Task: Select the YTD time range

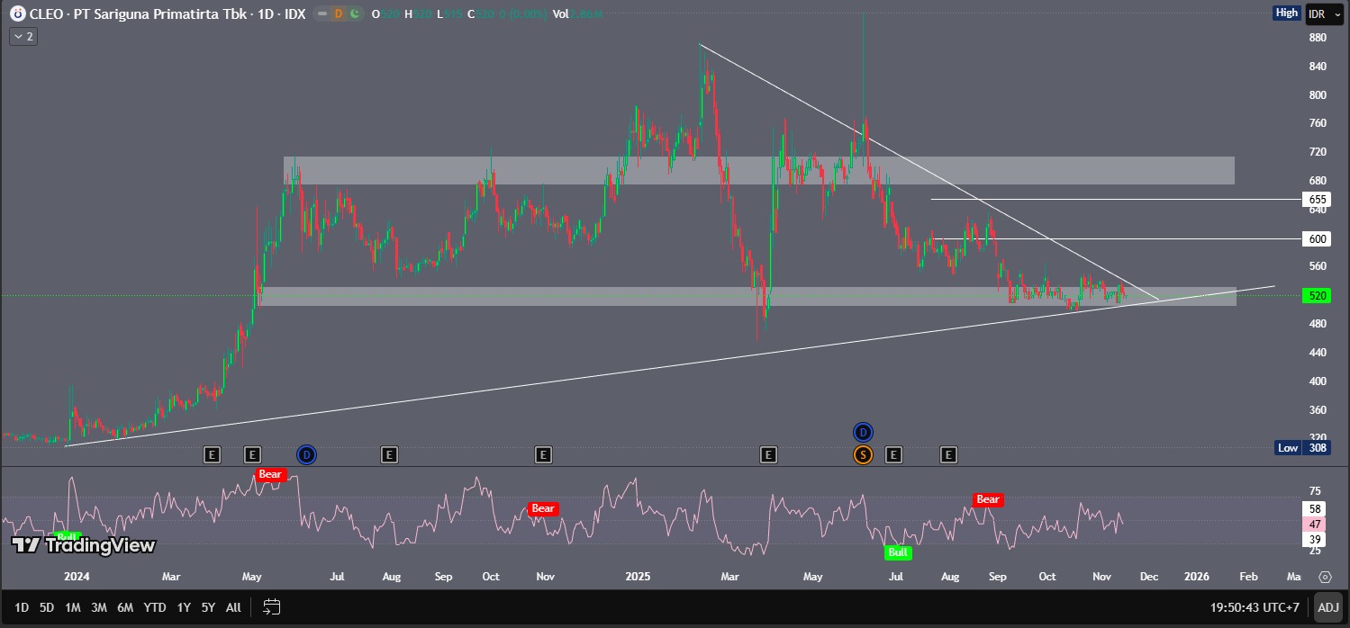Action: pyautogui.click(x=155, y=607)
